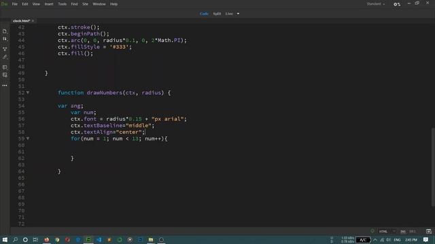Click the File Management arrows icon

click(5, 39)
